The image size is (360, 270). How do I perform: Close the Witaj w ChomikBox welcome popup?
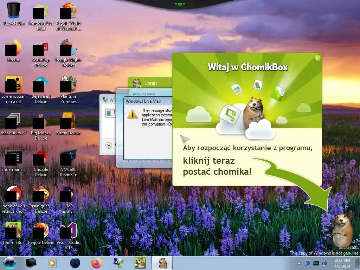[317, 58]
